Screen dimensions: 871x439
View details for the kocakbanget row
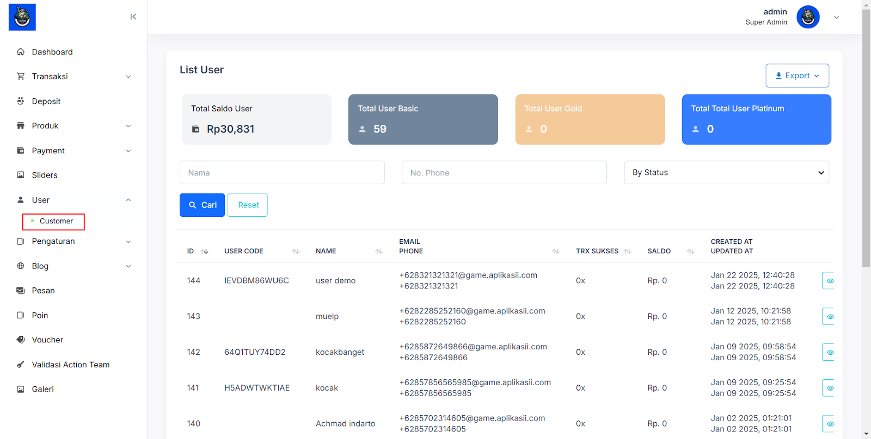tap(829, 352)
